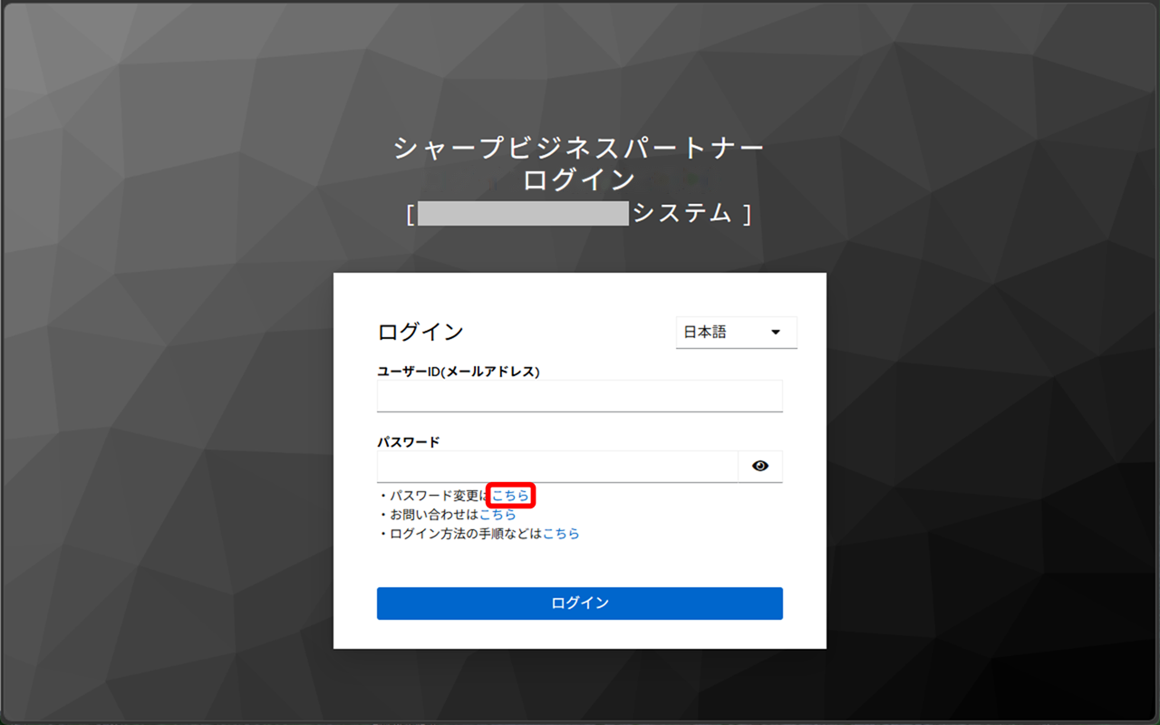Viewport: 1160px width, 725px height.
Task: Click the ユーザーID(メールアドレス) label text
Action: (459, 372)
